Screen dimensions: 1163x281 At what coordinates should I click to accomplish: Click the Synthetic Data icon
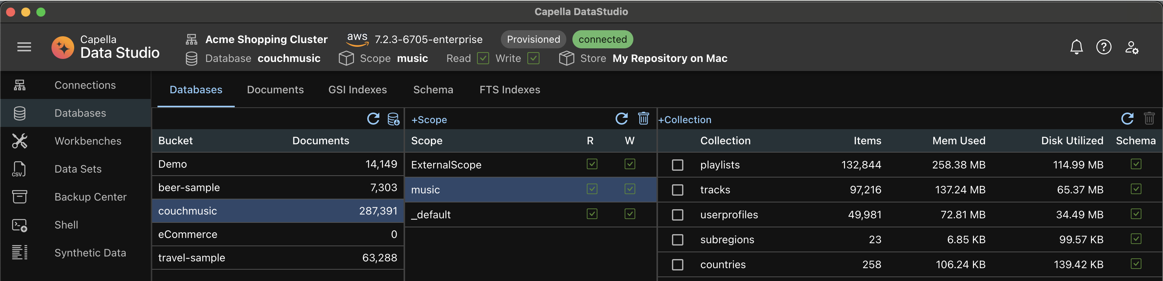(19, 253)
